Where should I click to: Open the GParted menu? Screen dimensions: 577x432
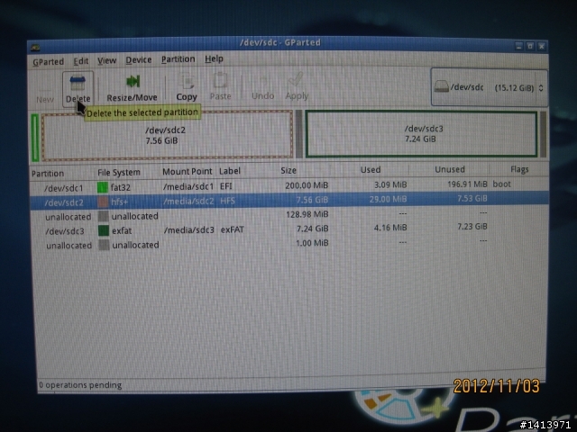pyautogui.click(x=48, y=62)
